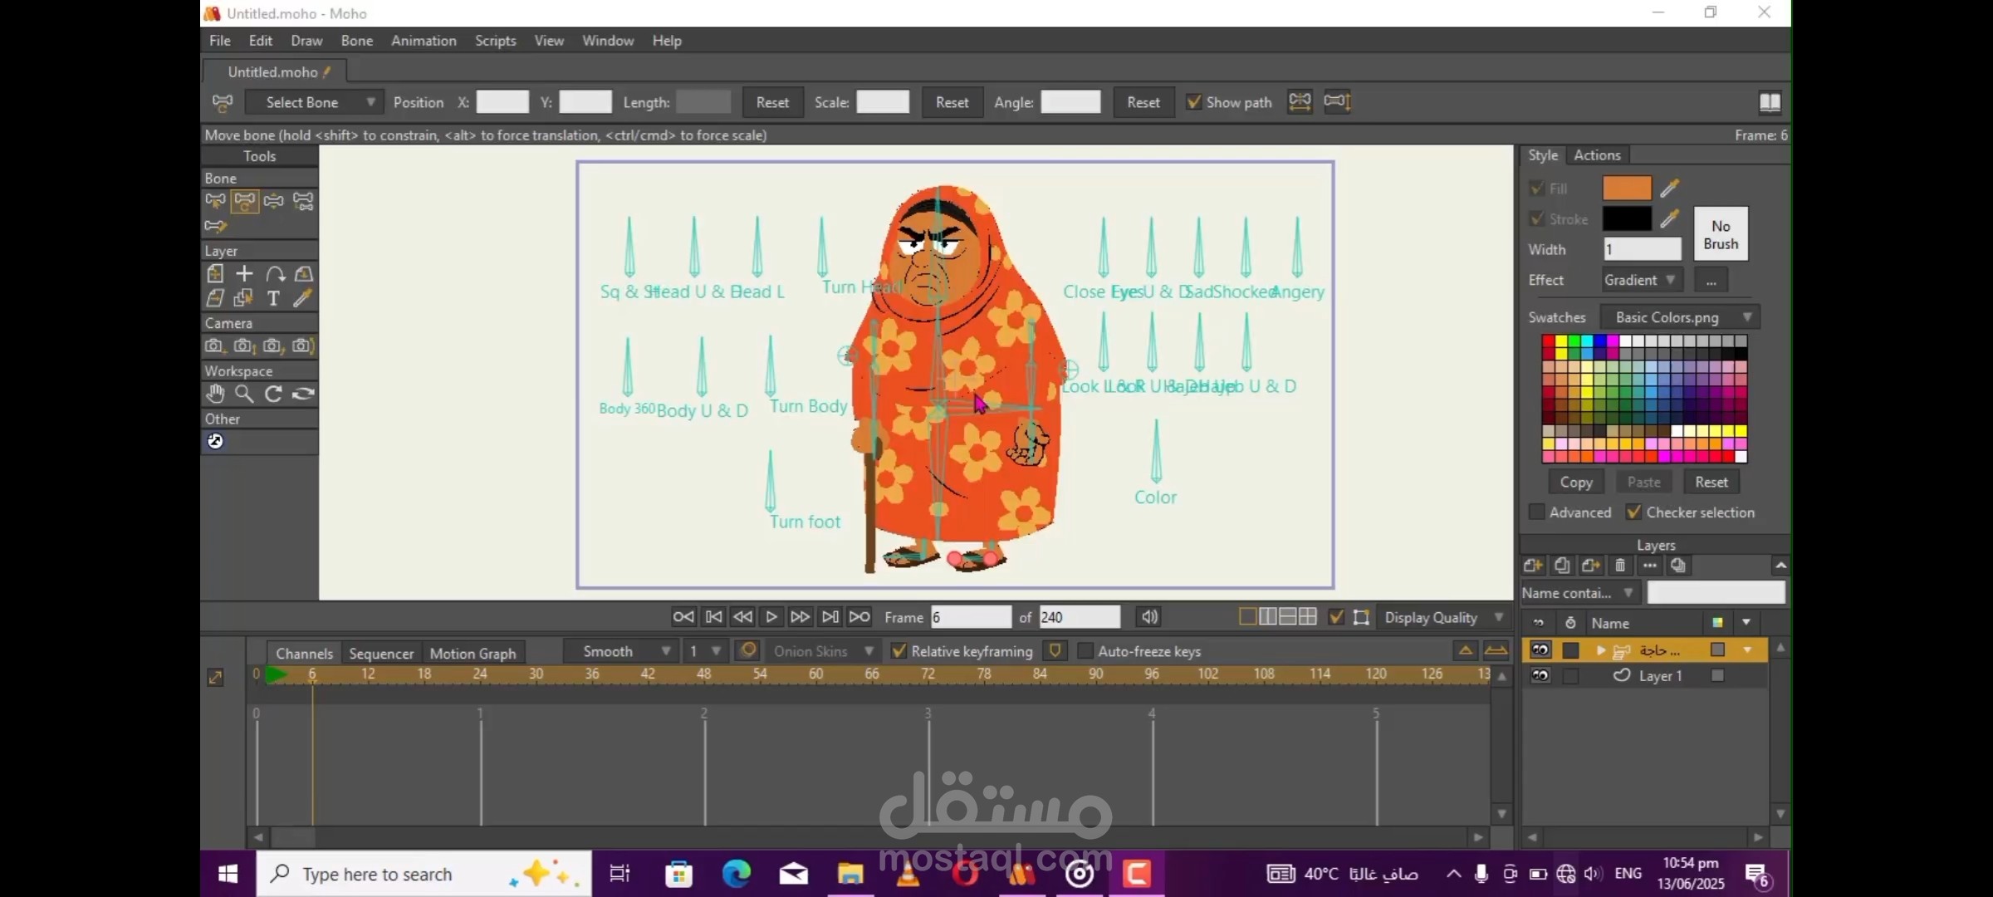Toggle the Show path checkbox
This screenshot has height=897, width=1993.
point(1194,102)
